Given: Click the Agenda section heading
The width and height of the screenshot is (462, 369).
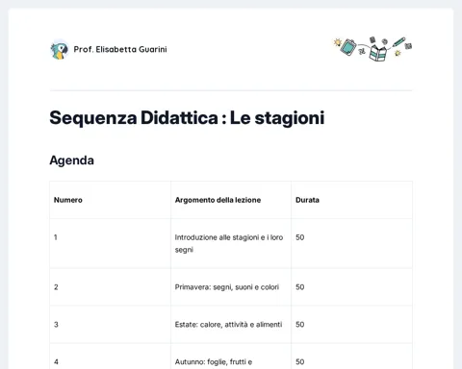Looking at the screenshot, I should point(71,160).
